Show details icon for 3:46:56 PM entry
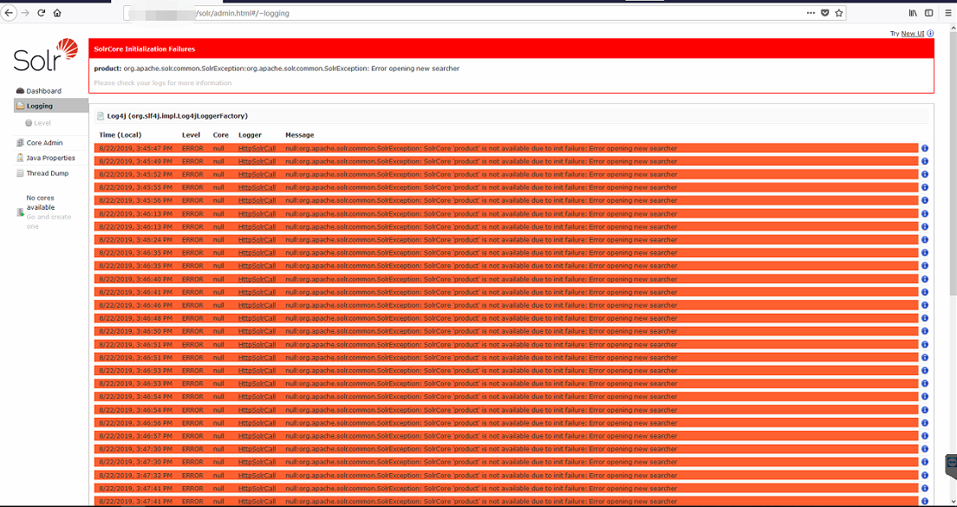 click(925, 423)
